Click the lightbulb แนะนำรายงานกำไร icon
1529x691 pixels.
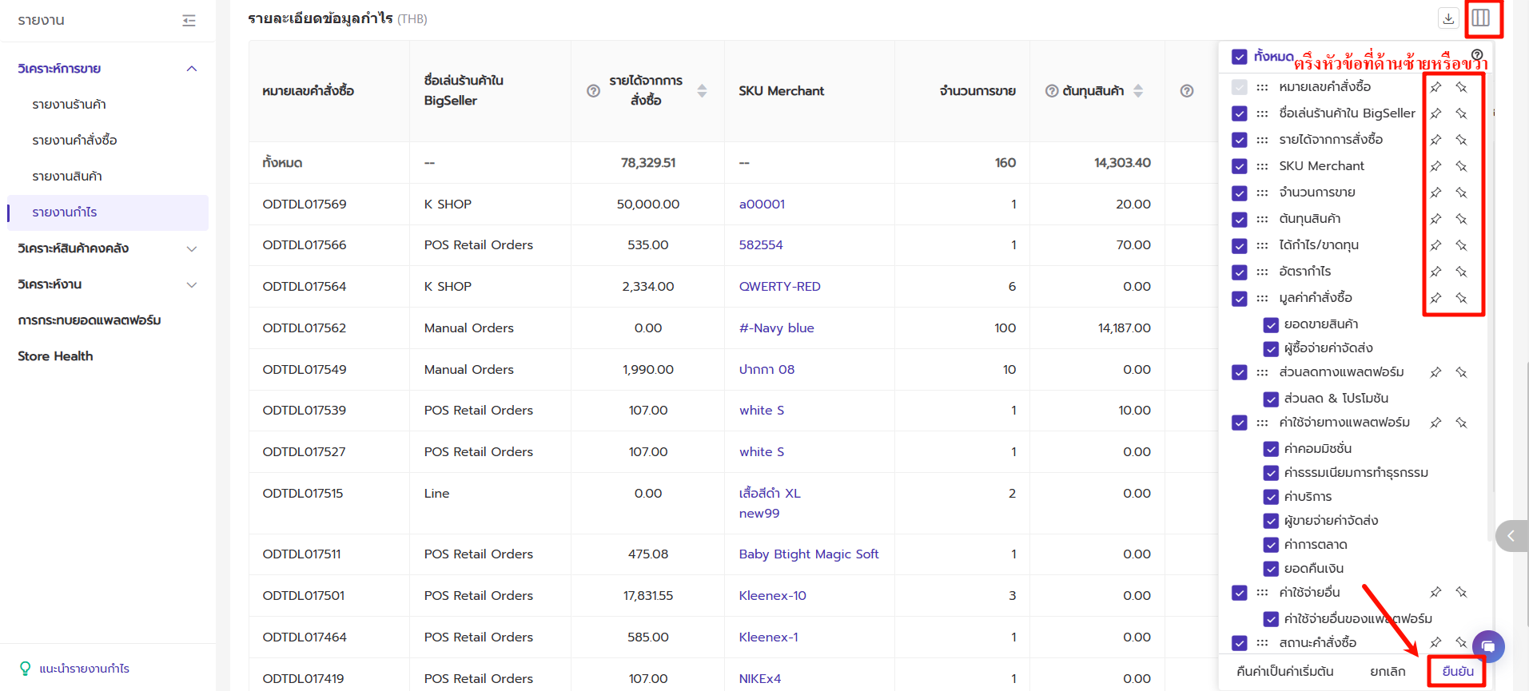pos(25,668)
